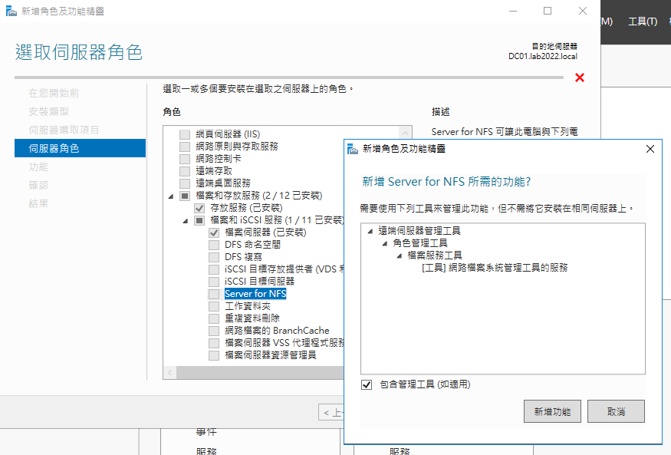Click the 新增 Server for NFS 所需的功能? heading

[x=446, y=182]
